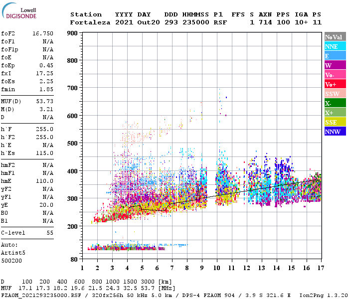Click the 1 MHz frequency axis label

point(82,268)
